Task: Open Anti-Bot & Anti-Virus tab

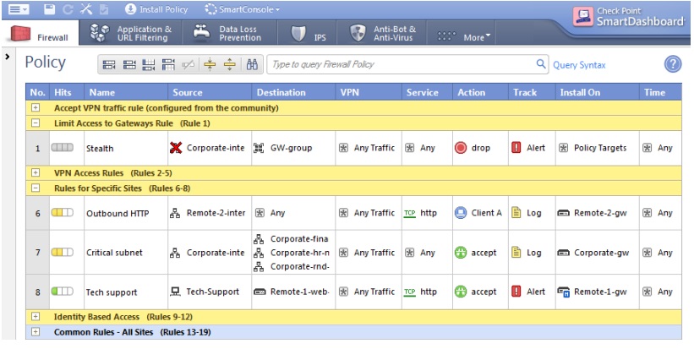Action: 383,33
